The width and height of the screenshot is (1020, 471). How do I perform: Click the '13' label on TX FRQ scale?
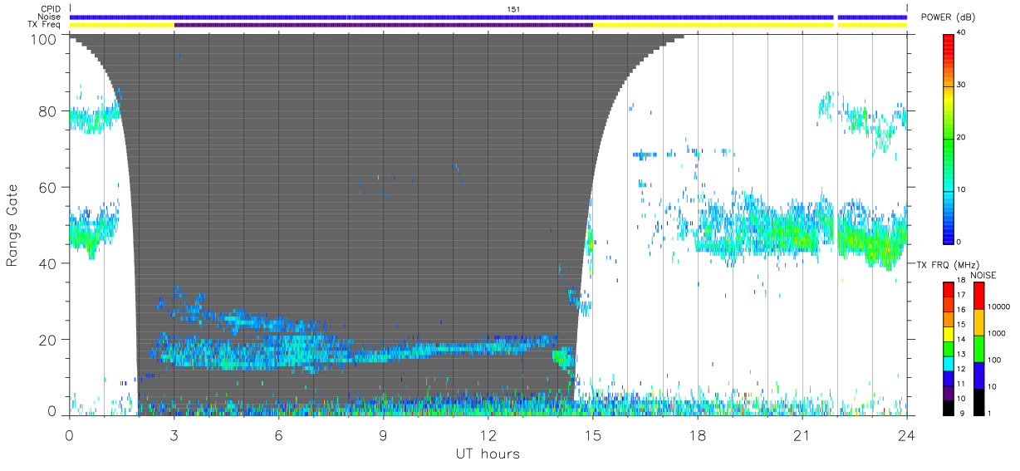coord(962,354)
